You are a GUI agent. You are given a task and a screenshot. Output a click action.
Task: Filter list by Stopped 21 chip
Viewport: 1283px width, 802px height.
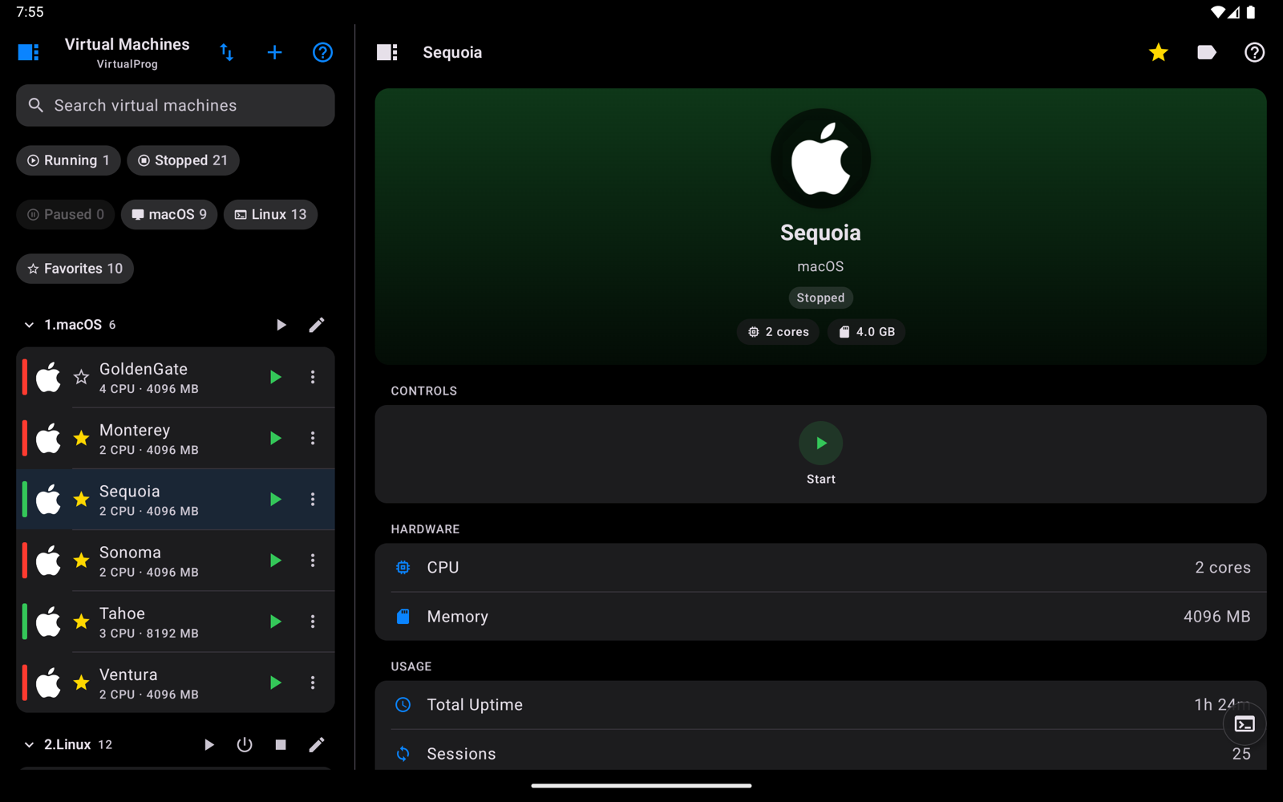183,160
